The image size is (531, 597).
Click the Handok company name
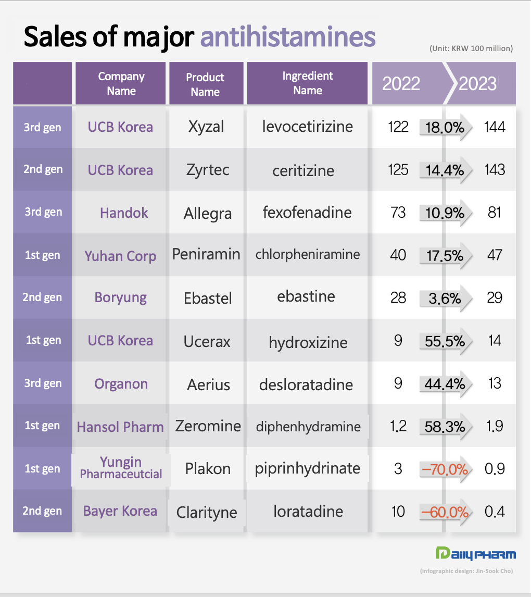coord(124,213)
